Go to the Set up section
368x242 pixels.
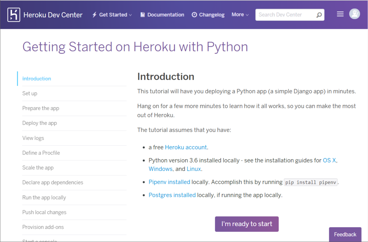(x=30, y=93)
